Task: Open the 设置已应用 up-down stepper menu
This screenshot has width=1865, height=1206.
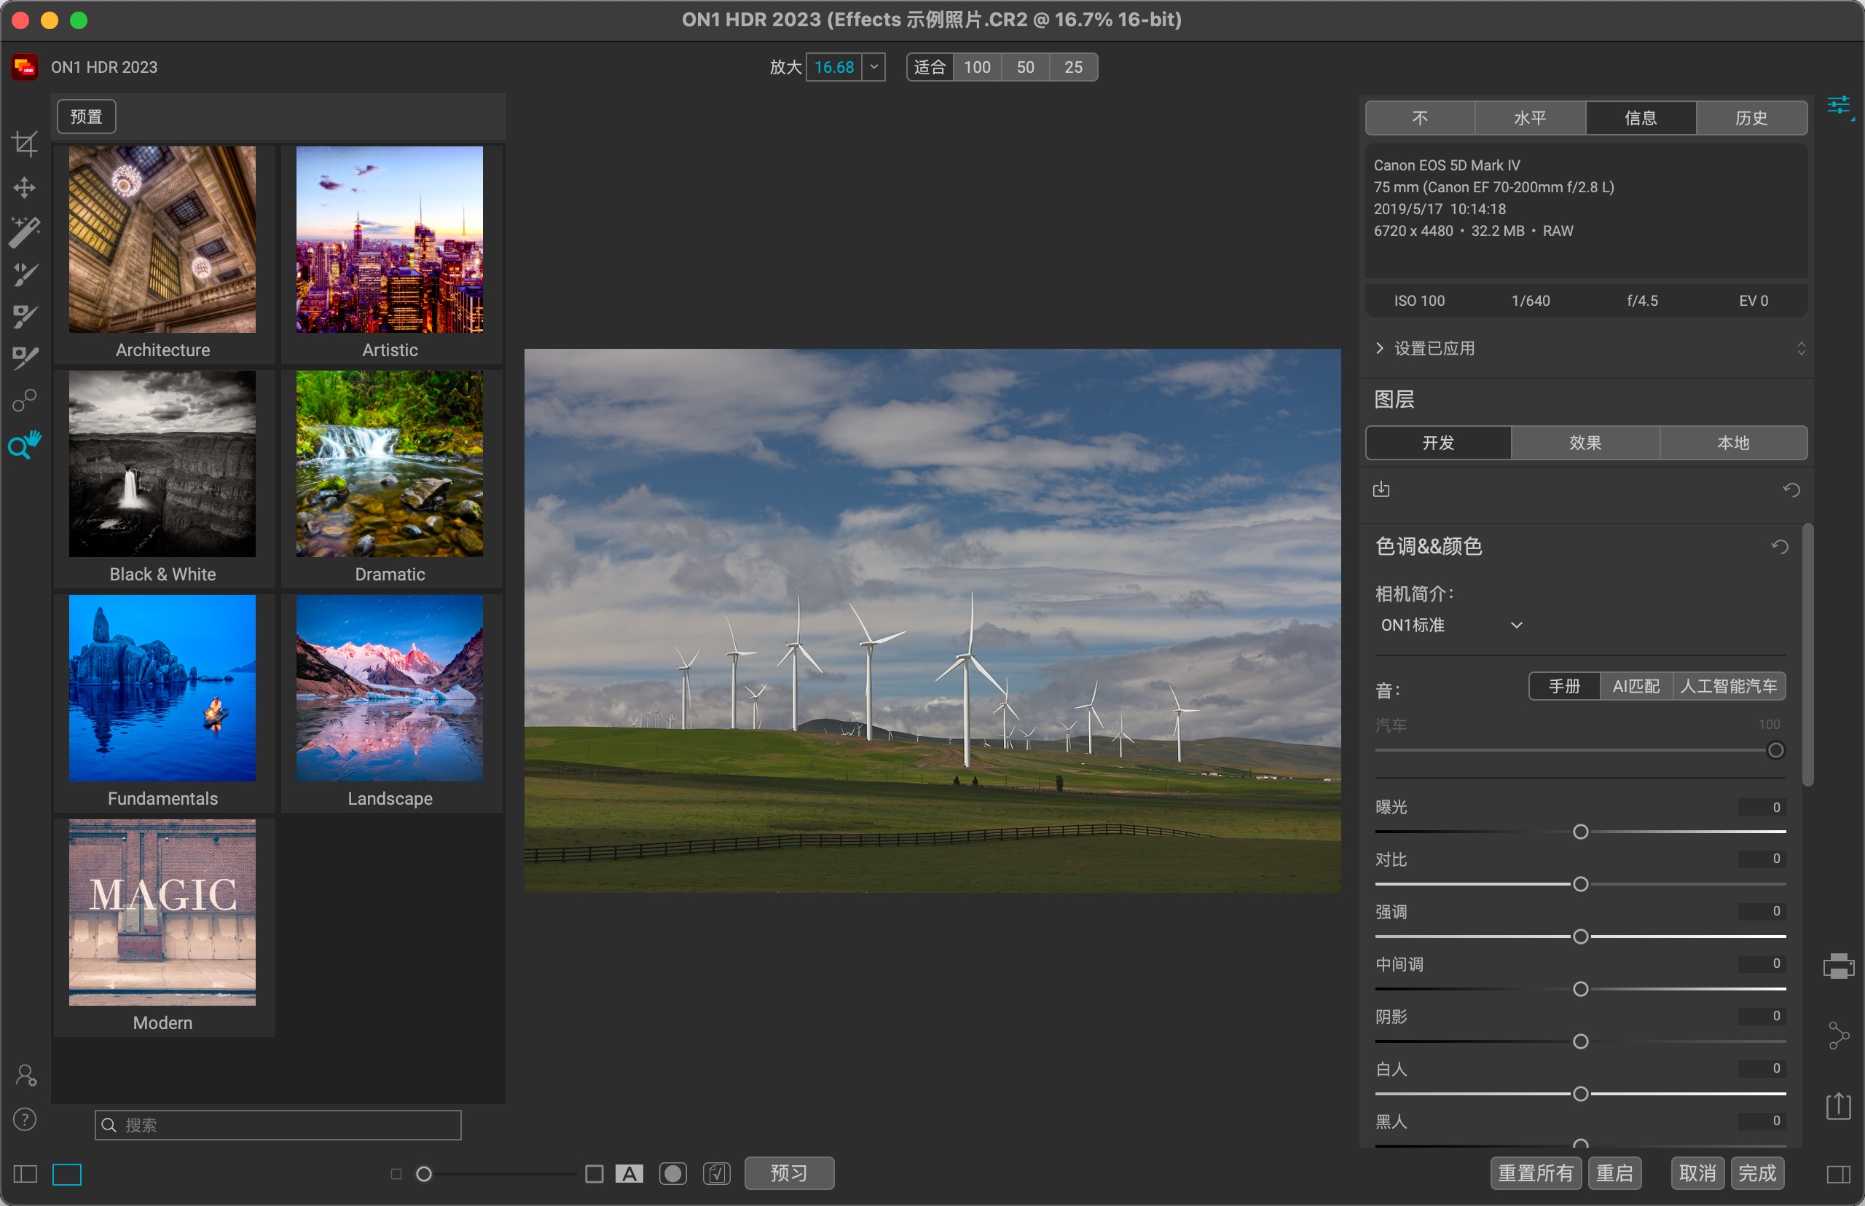Action: (1801, 349)
